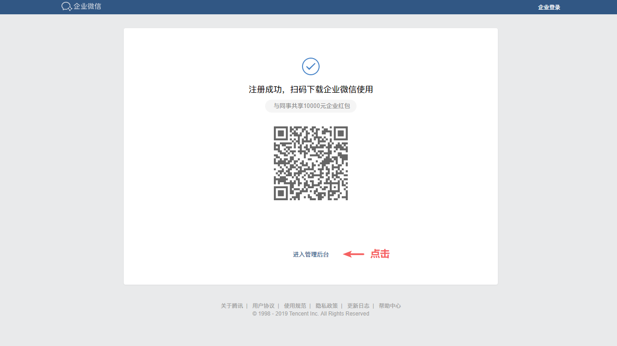
Task: Open the 关于腾讯 footer link
Action: point(232,306)
